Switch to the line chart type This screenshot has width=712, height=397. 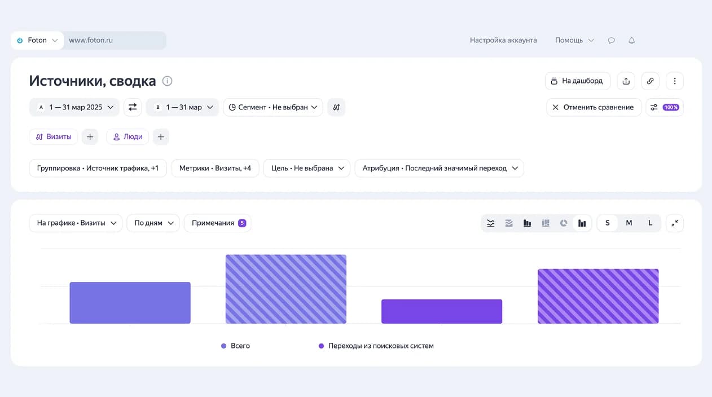click(491, 223)
